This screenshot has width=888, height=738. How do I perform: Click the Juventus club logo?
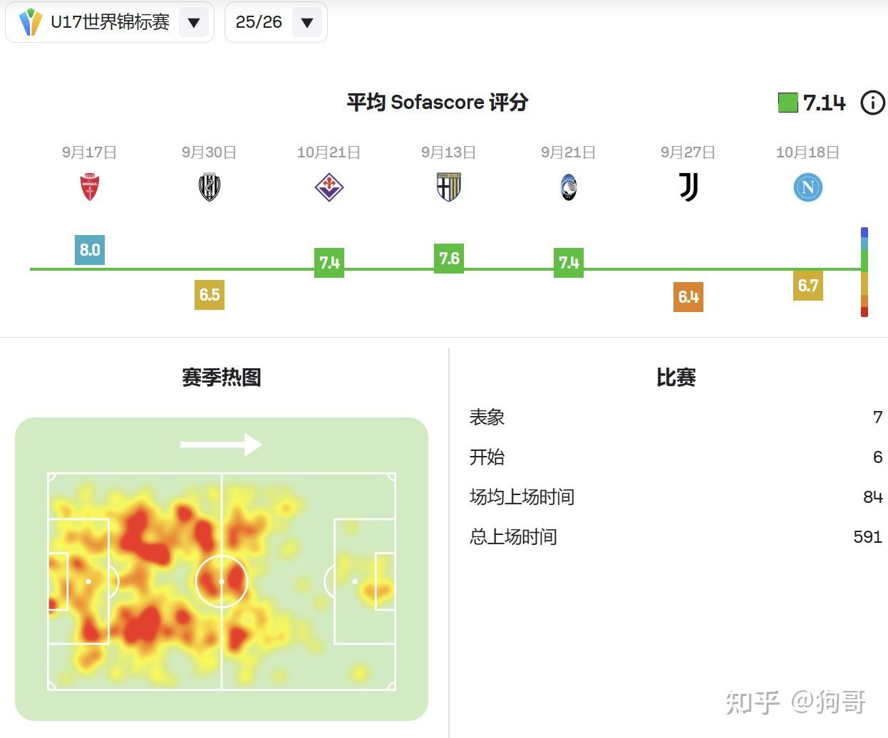(x=688, y=187)
